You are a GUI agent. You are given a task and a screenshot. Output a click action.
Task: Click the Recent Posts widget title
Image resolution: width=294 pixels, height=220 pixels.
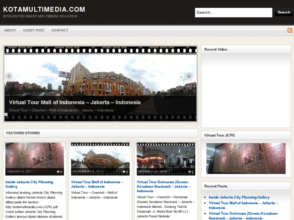[216, 186]
